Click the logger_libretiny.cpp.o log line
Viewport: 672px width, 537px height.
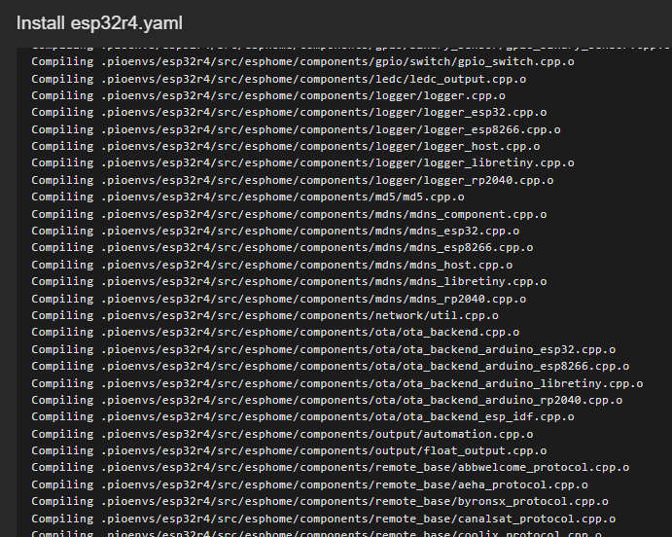coord(302,162)
